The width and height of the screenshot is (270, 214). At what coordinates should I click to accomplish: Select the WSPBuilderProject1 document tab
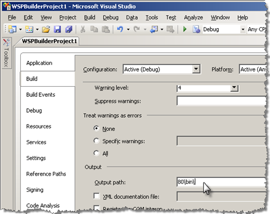tap(49, 41)
